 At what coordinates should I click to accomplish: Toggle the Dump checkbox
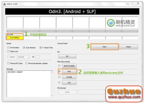coord(8,57)
